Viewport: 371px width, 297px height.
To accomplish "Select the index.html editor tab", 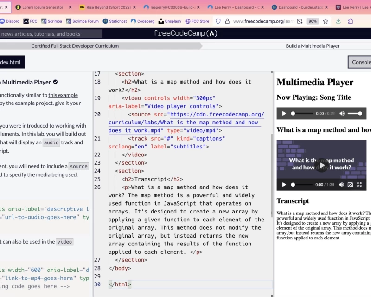I will coord(12,62).
